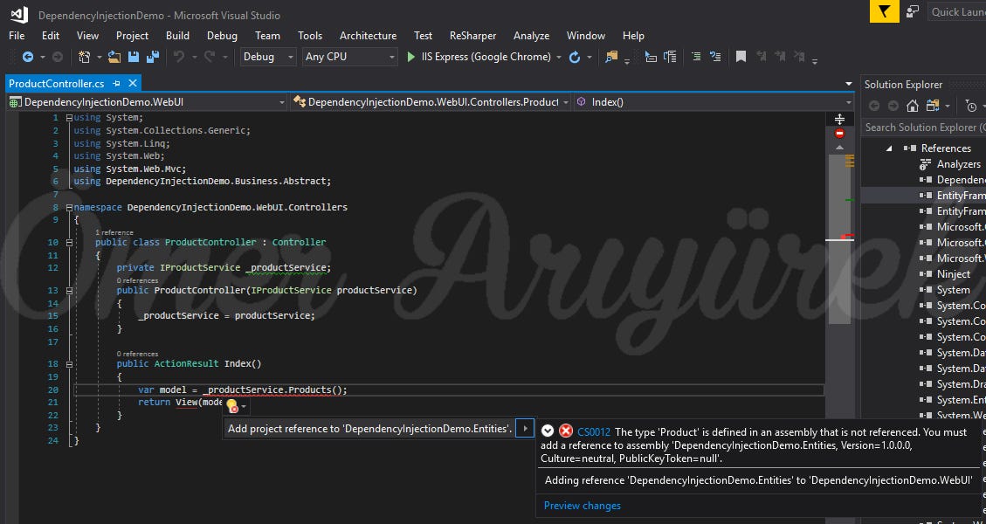Viewport: 986px width, 524px height.
Task: Click the Solution Explorer Home icon
Action: [913, 106]
